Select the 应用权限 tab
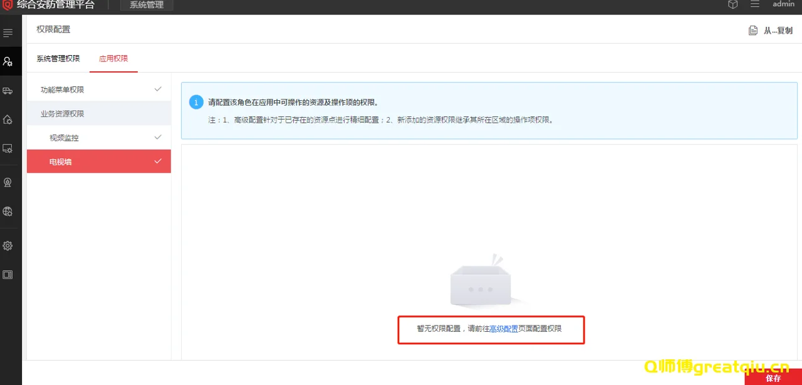The image size is (802, 385). click(113, 58)
